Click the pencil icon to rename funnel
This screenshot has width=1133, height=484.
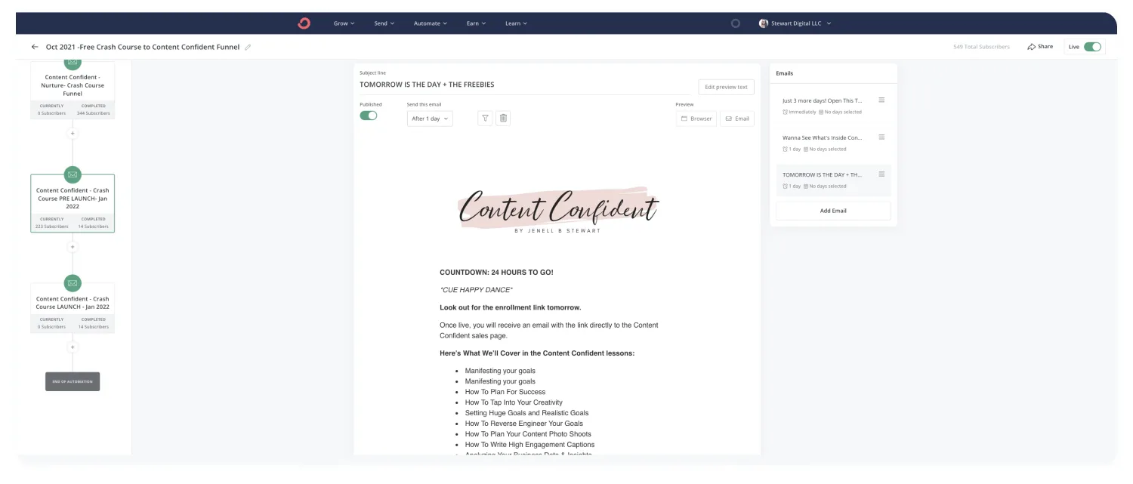coord(248,47)
